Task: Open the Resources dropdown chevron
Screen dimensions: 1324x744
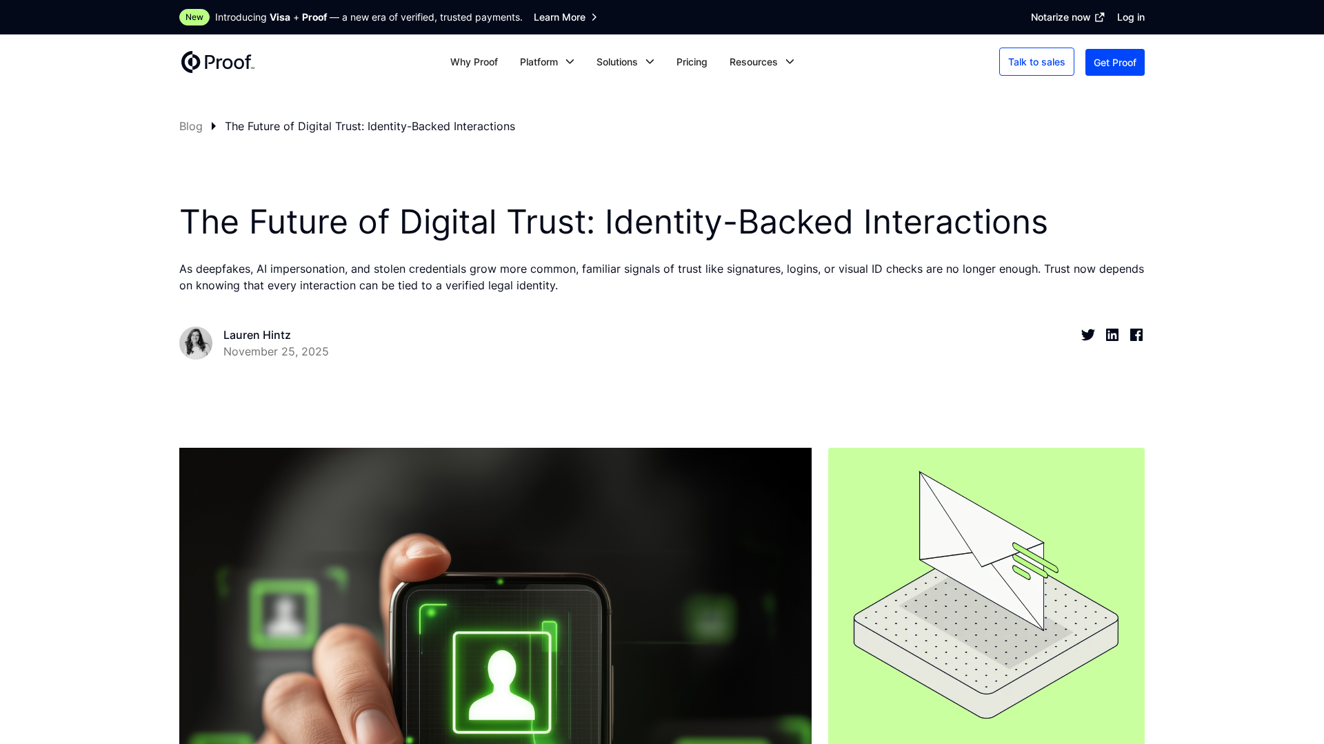Action: [x=790, y=62]
